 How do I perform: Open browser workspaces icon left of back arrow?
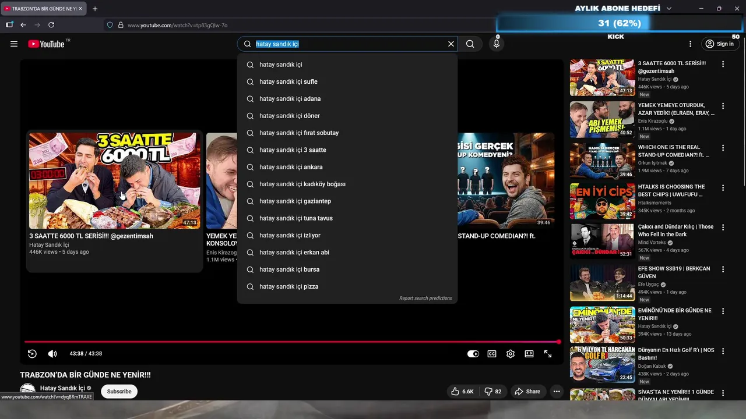9,25
